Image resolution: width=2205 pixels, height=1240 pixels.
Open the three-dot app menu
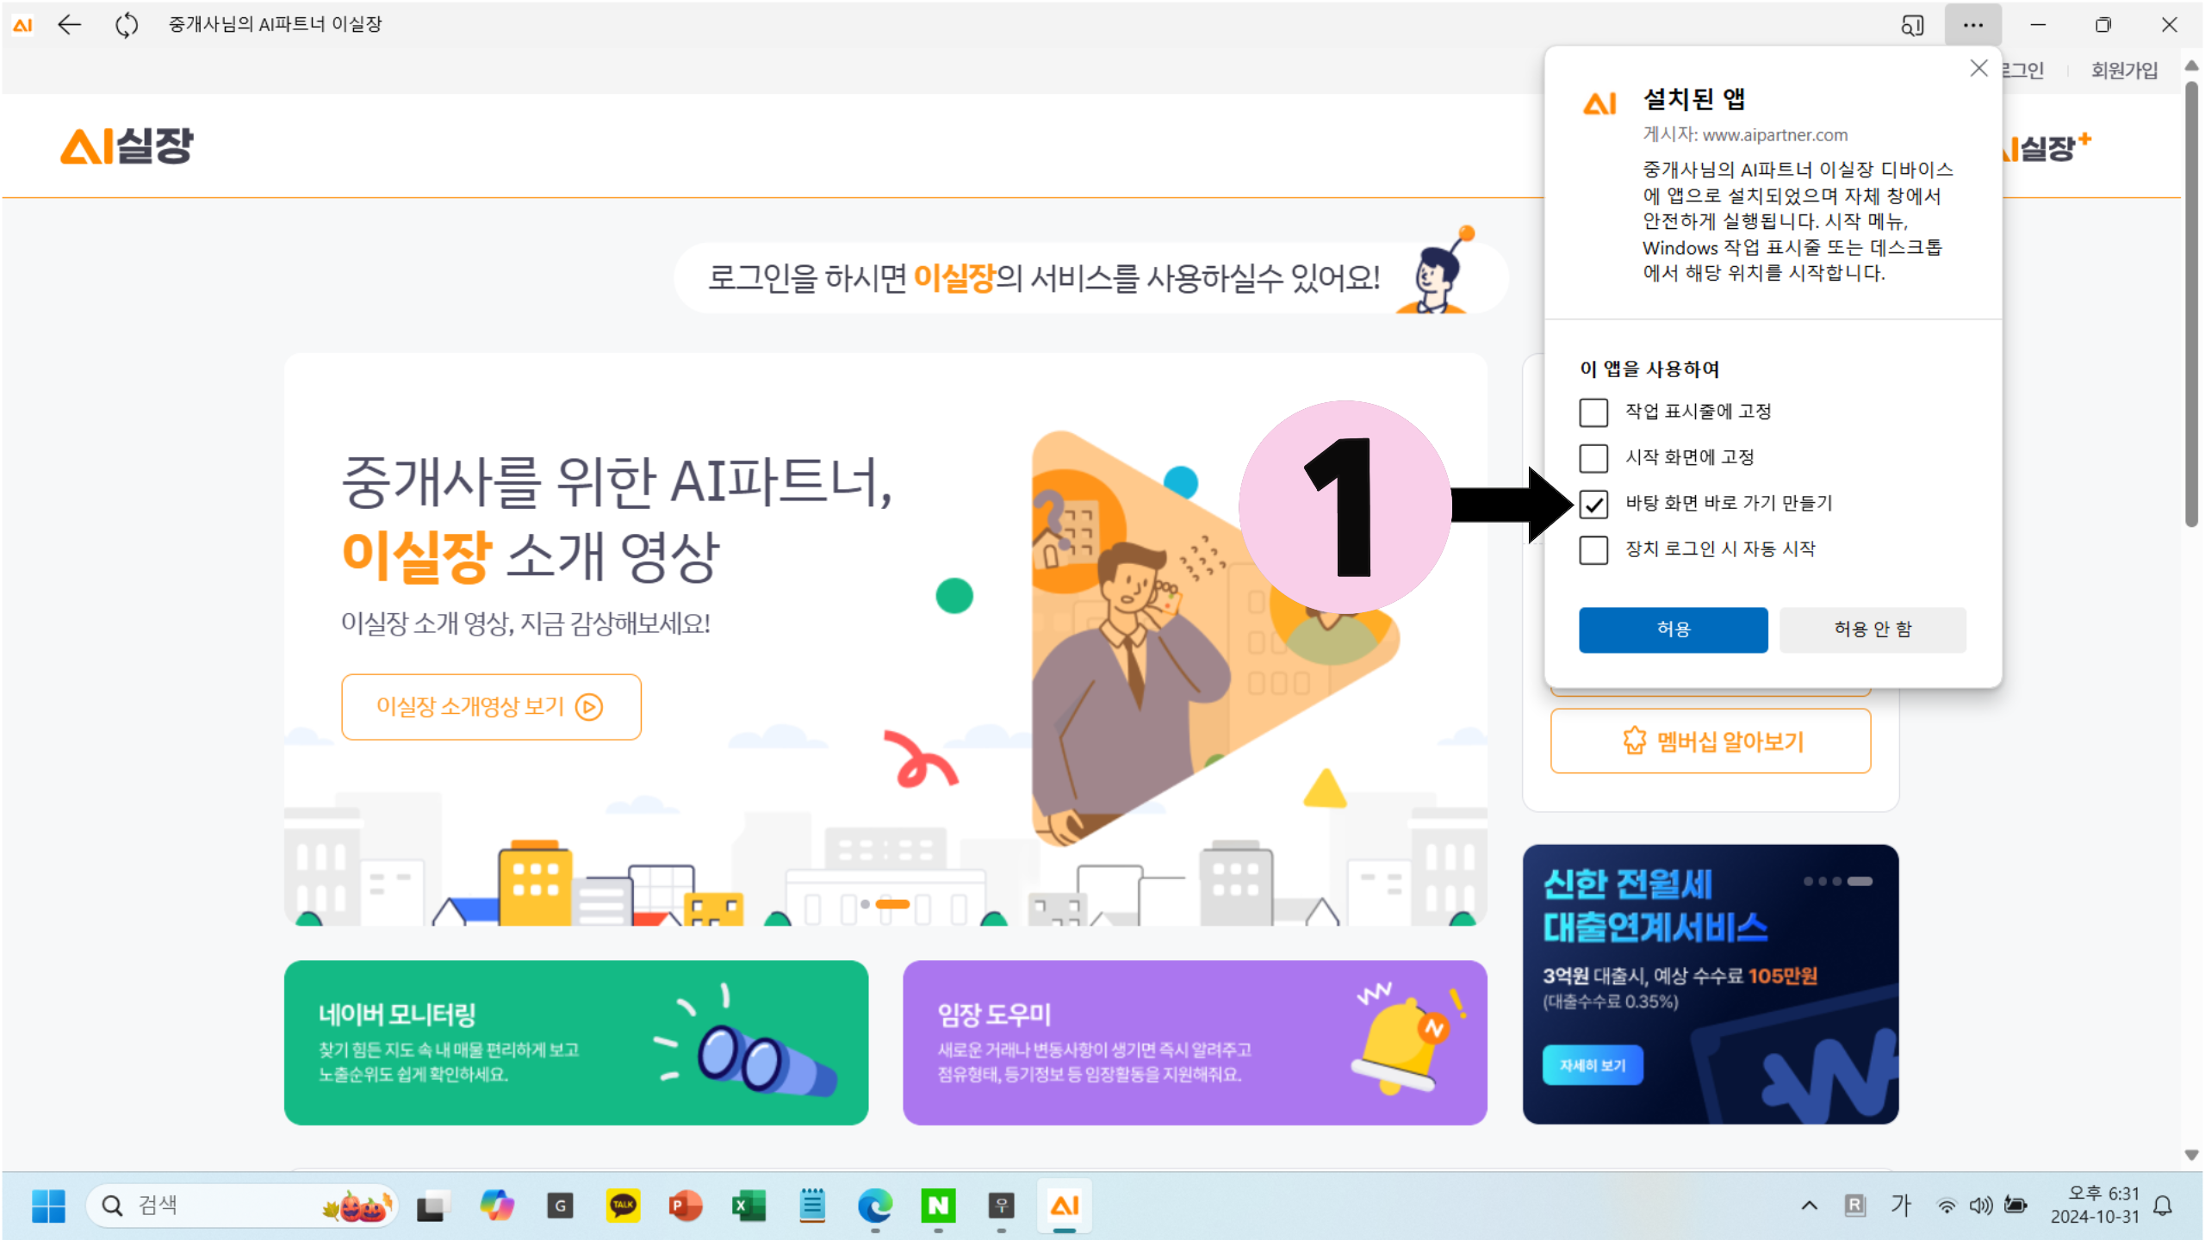1972,25
